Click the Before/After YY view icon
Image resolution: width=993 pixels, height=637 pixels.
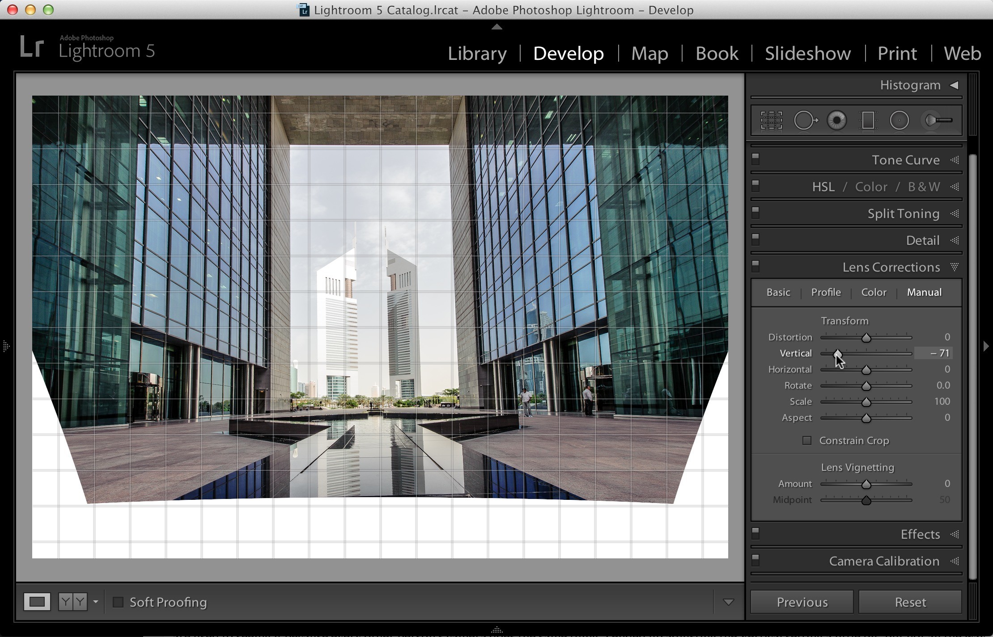click(73, 602)
